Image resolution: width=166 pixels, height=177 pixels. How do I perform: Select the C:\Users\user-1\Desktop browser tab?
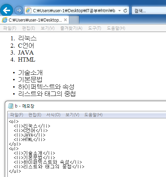(x=34, y=20)
